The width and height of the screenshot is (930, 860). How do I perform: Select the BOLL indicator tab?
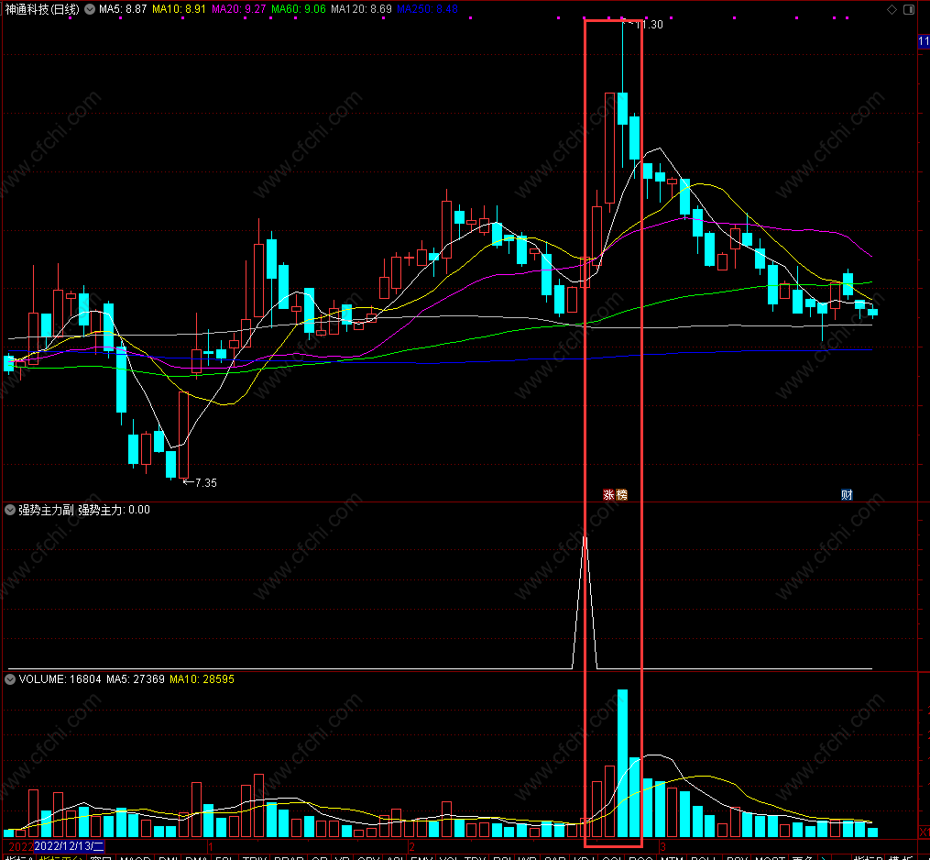pyautogui.click(x=705, y=857)
